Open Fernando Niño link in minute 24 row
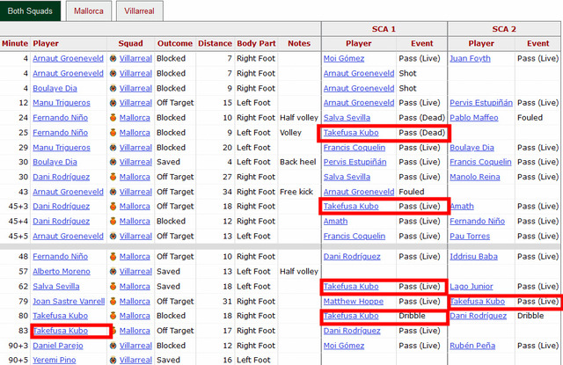Screen dimensions: 563x365 point(61,118)
